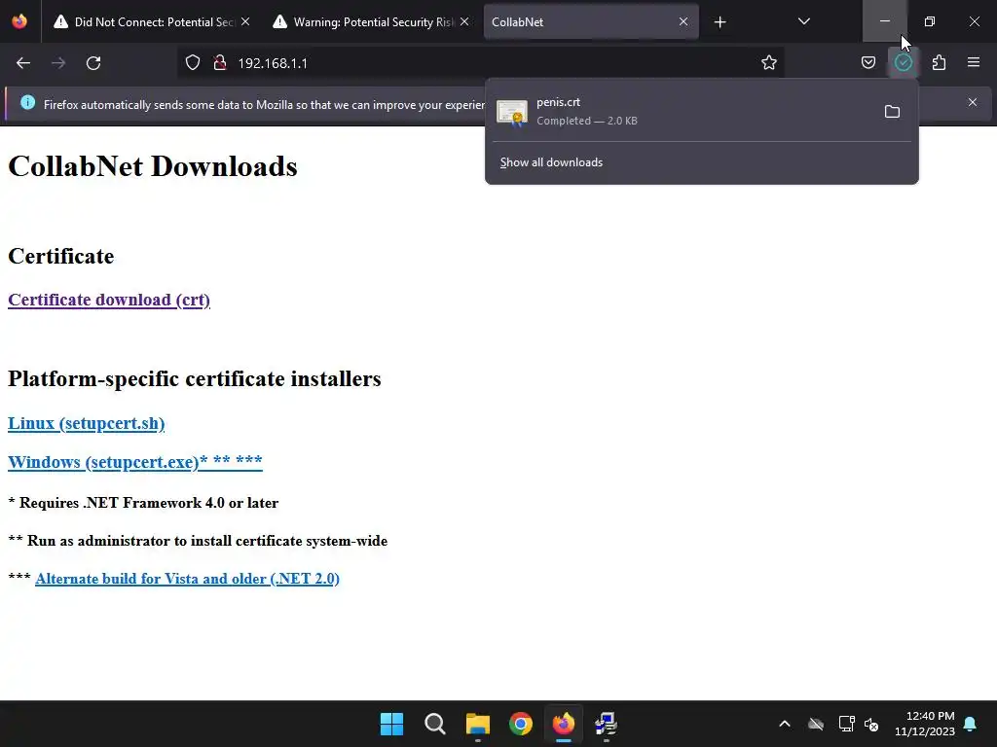Show hidden system tray icons
Image resolution: width=997 pixels, height=747 pixels.
785,724
